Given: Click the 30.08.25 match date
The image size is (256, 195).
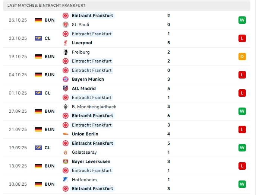Looking at the screenshot, I should 18,184.
